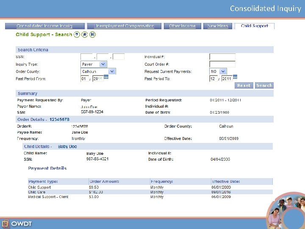Viewport: 305px width, 229px height.
Task: Click the Individual # input field
Action: click(x=222, y=57)
